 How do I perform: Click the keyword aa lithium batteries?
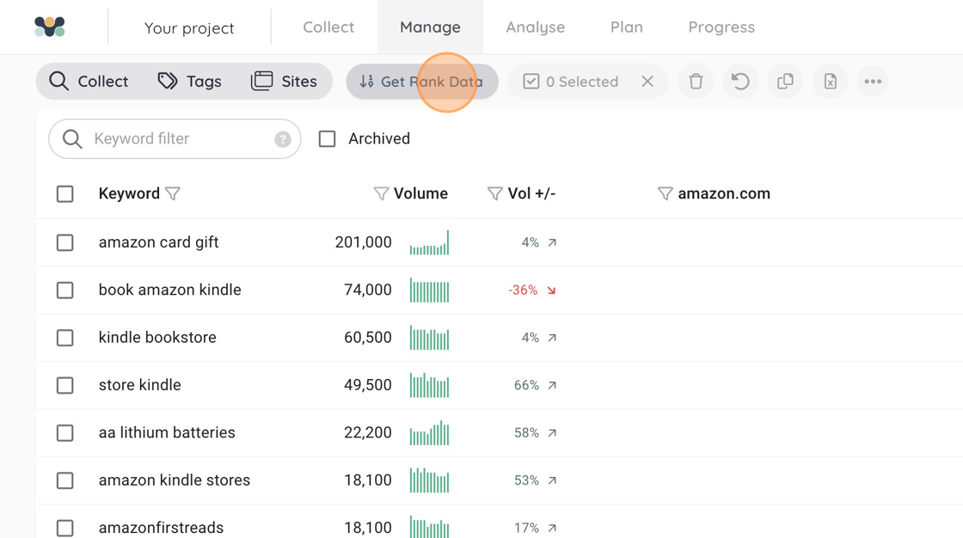click(167, 432)
